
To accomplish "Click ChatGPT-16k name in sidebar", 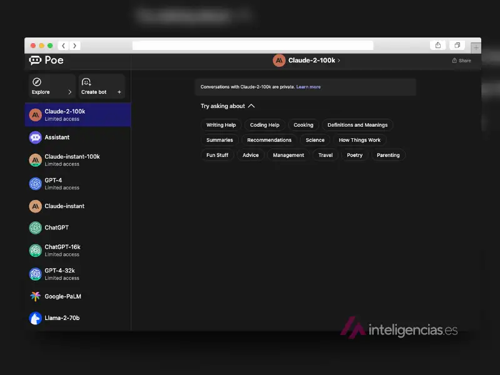I will 62,247.
